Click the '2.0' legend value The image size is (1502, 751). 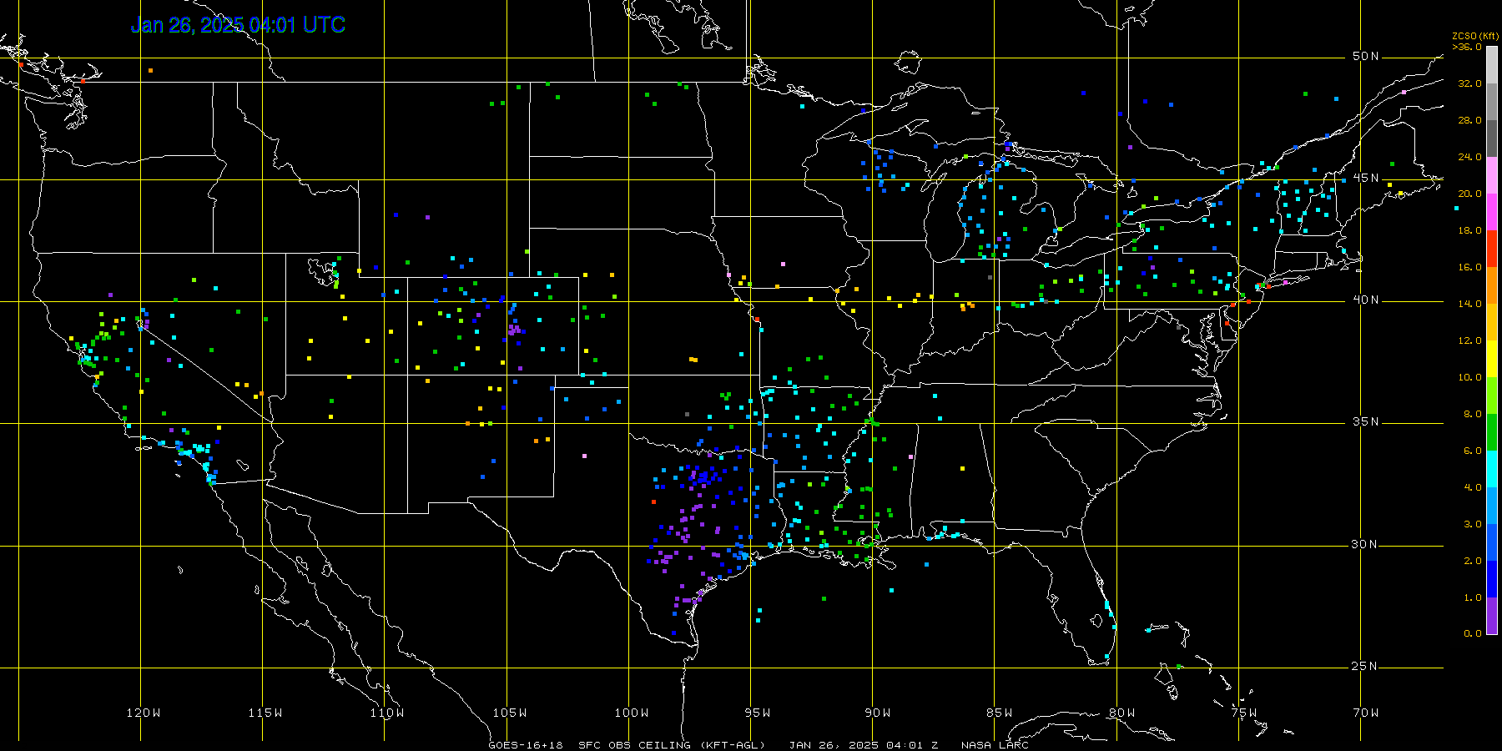(1473, 561)
